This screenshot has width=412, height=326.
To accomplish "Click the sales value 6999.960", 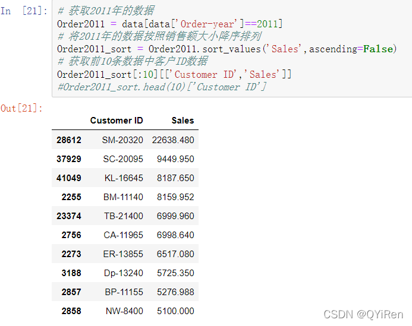I will 175,216.
